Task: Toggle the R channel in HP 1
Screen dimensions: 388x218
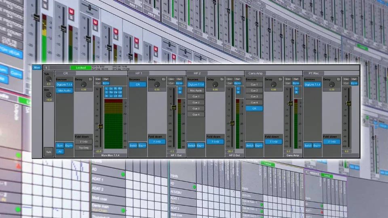Action: coord(179,92)
